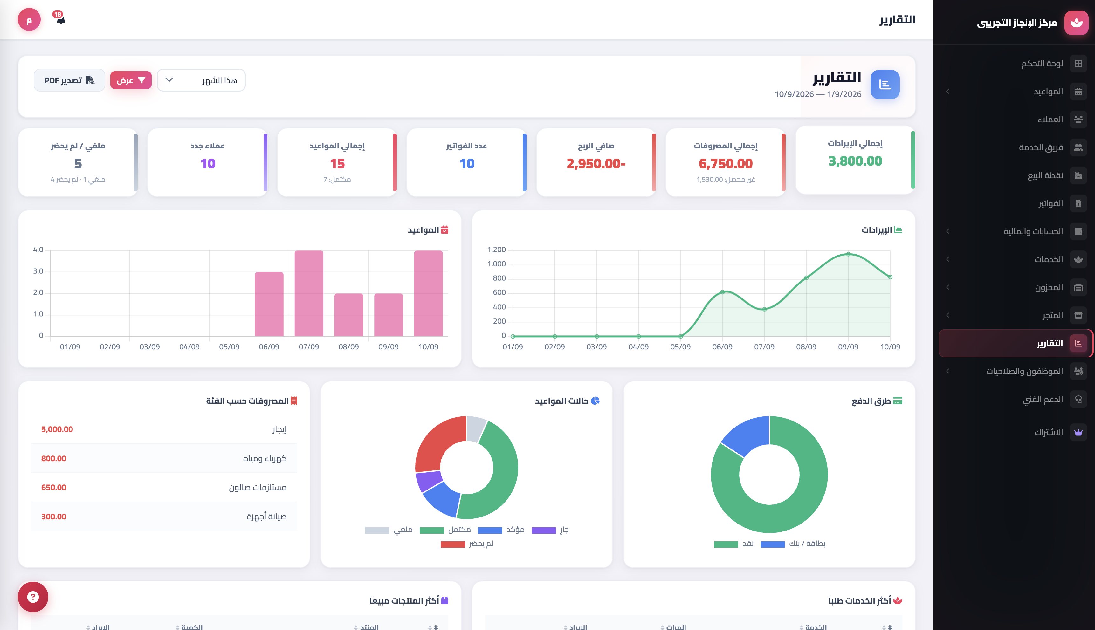Click the الاشتراك crown icon
This screenshot has width=1095, height=630.
(x=1078, y=432)
